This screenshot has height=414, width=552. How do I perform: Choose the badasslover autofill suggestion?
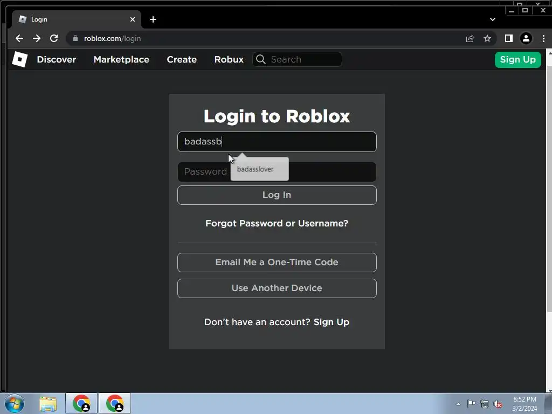(259, 169)
